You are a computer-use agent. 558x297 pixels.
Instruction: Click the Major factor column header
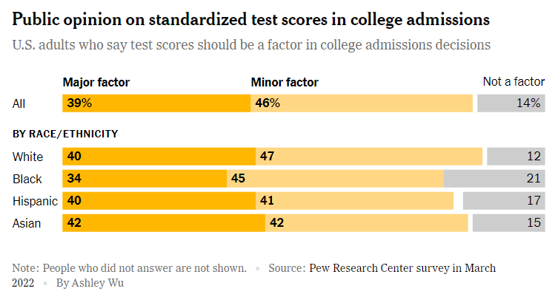(x=96, y=82)
